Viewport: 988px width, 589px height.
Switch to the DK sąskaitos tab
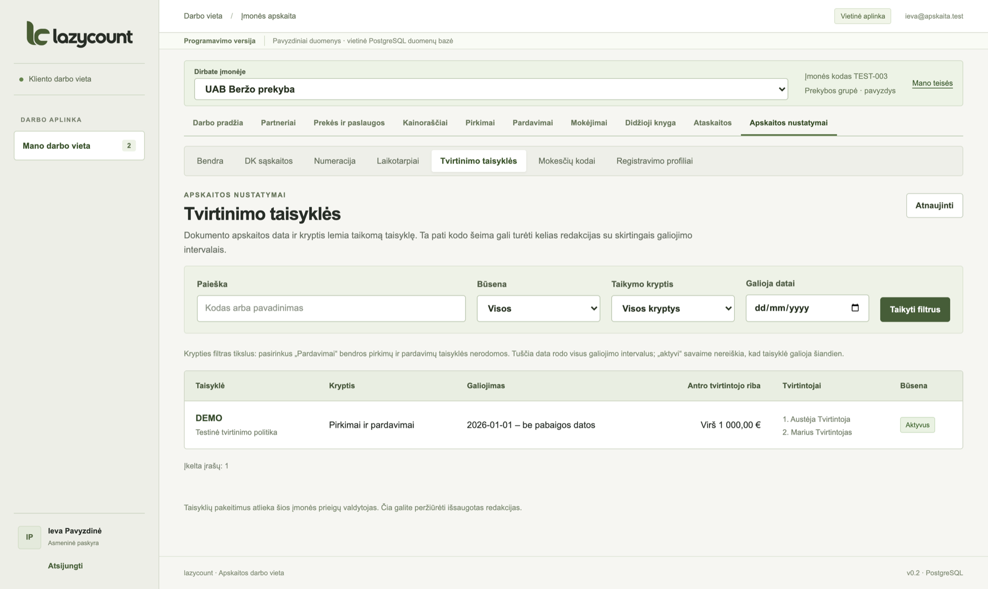[x=269, y=161]
